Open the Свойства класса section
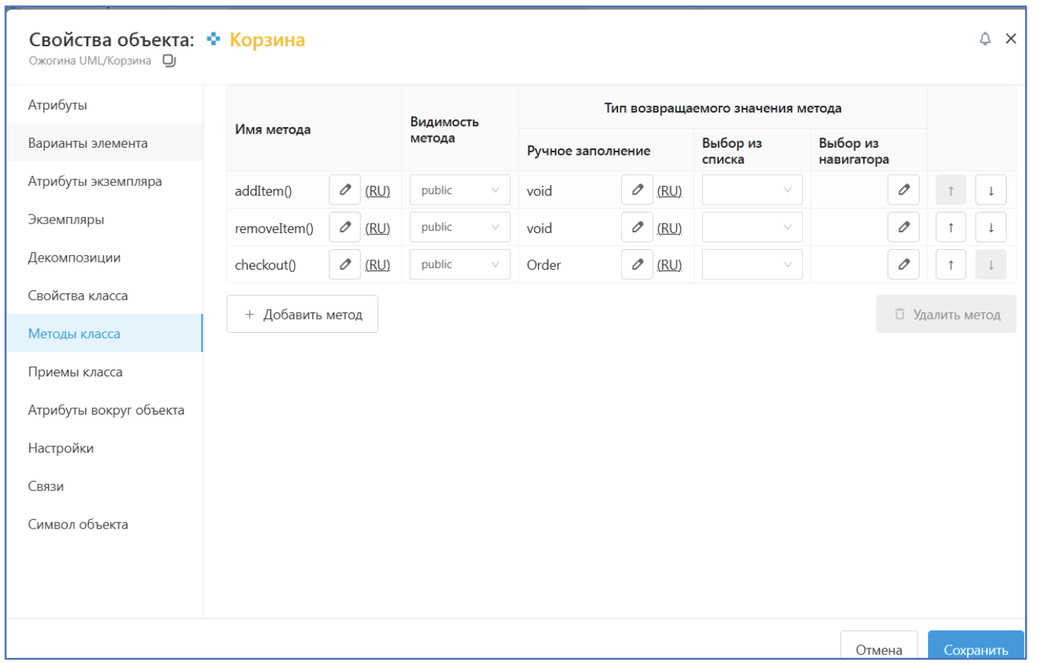1039x663 pixels. (78, 295)
